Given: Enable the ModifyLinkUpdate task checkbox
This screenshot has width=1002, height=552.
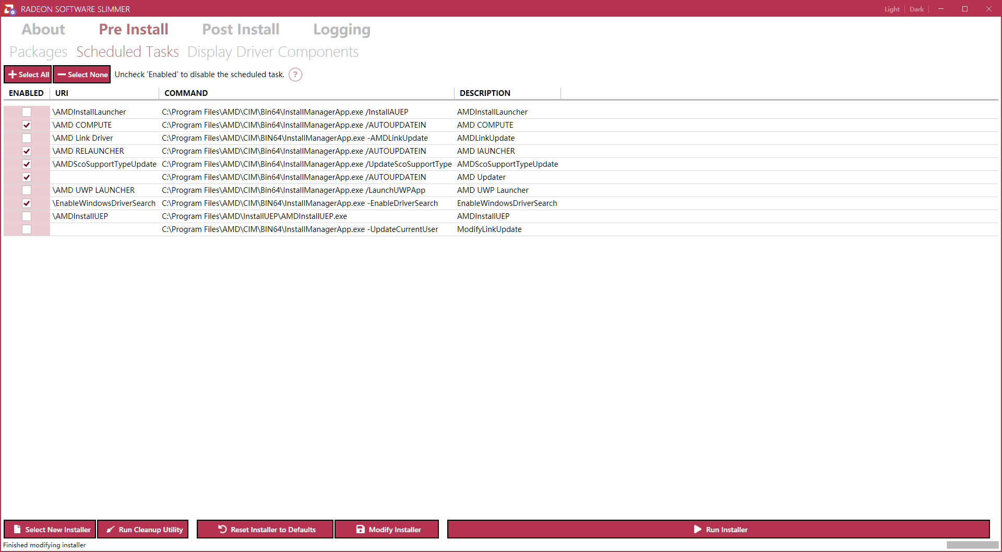Looking at the screenshot, I should tap(27, 229).
